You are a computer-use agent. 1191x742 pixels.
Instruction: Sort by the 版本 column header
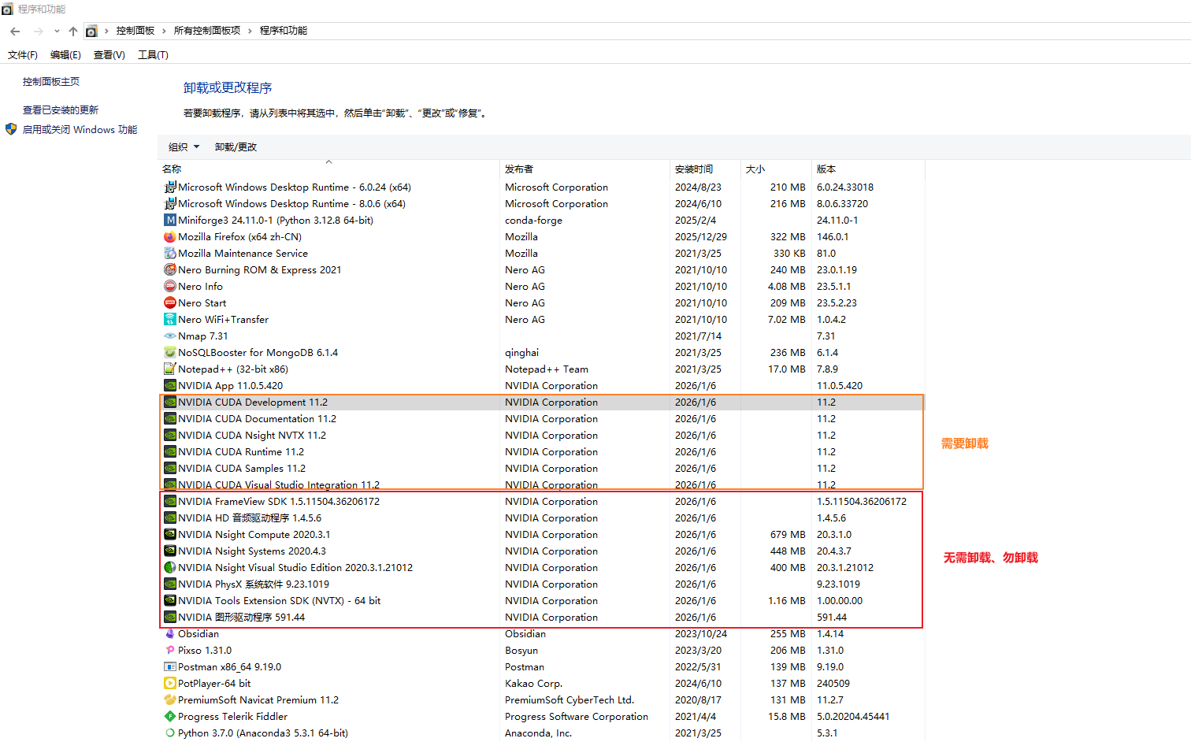click(868, 169)
